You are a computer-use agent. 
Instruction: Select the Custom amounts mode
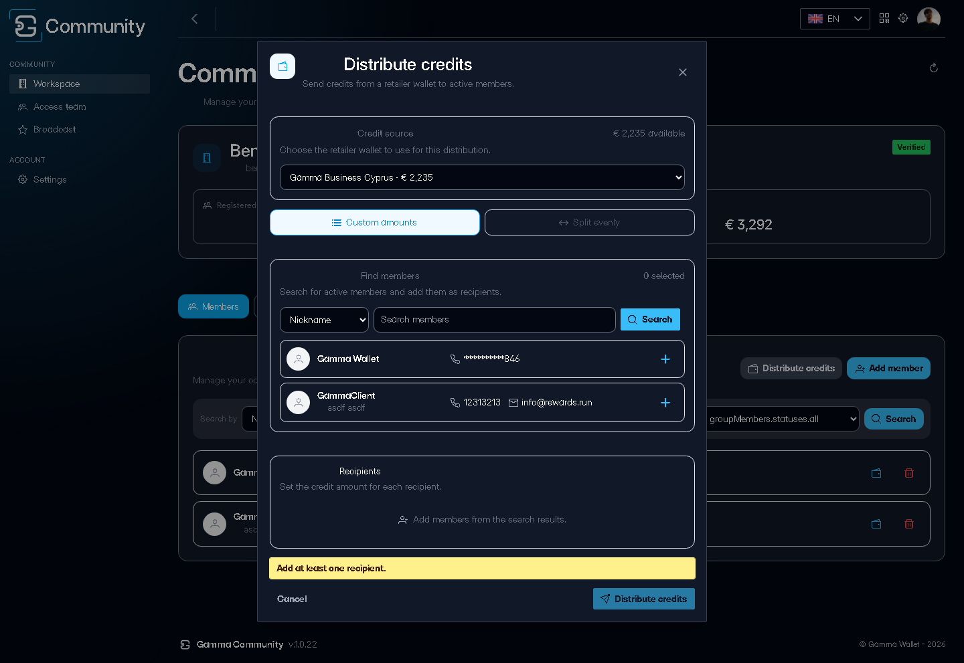pyautogui.click(x=375, y=222)
